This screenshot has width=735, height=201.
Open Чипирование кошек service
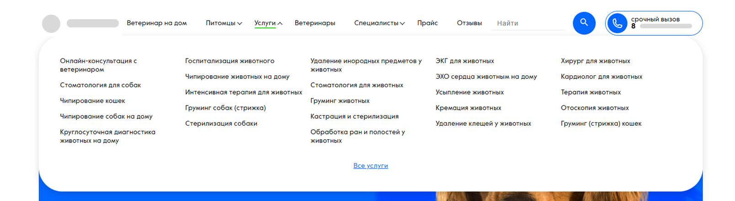(92, 100)
